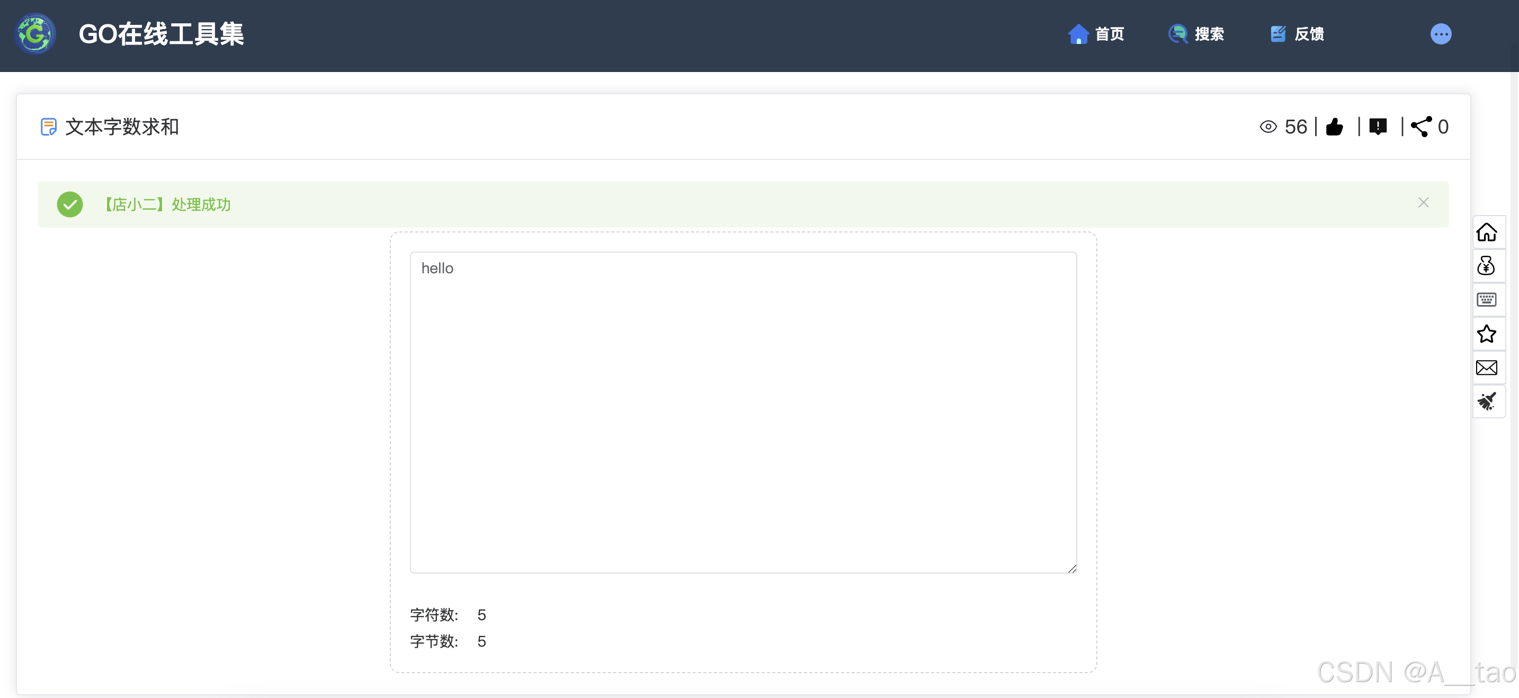Close the 处理成功 success notification
The width and height of the screenshot is (1519, 698).
coord(1423,203)
